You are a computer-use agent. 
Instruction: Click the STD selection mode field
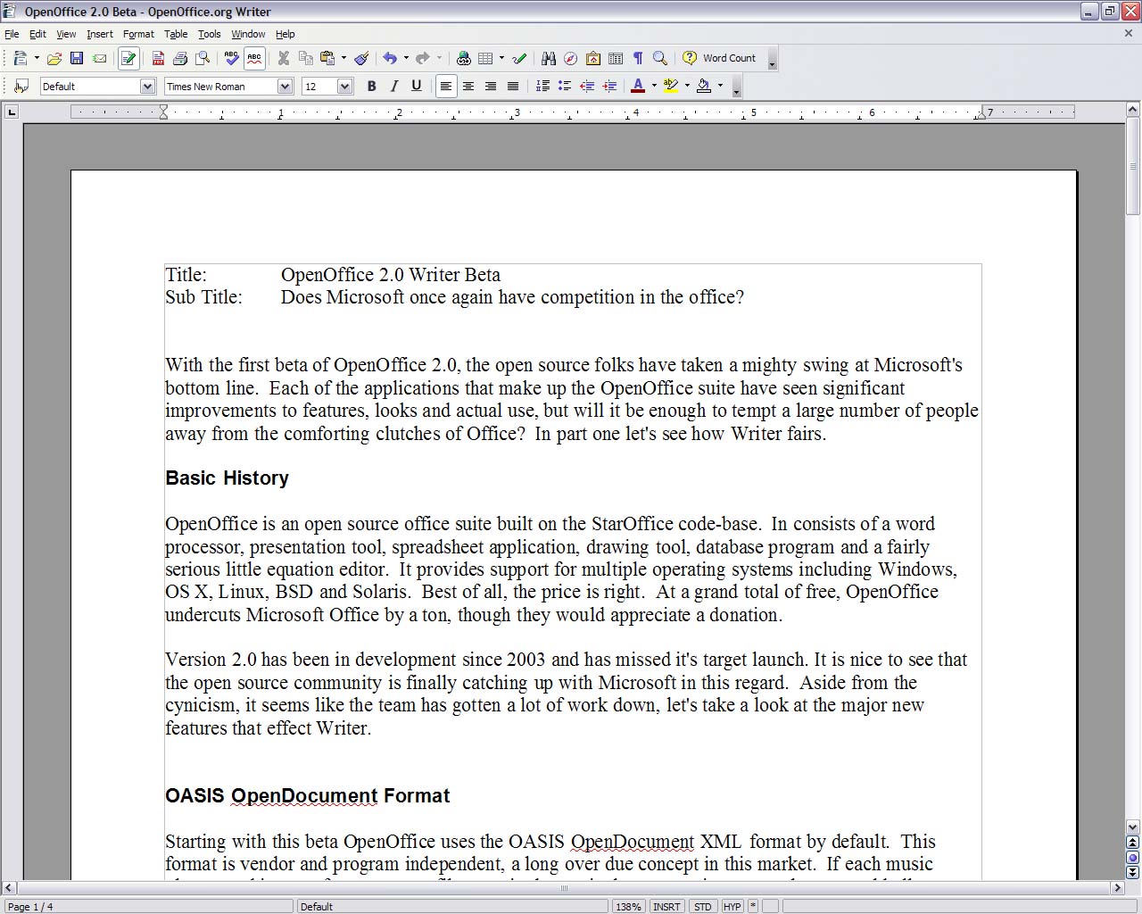click(x=703, y=907)
